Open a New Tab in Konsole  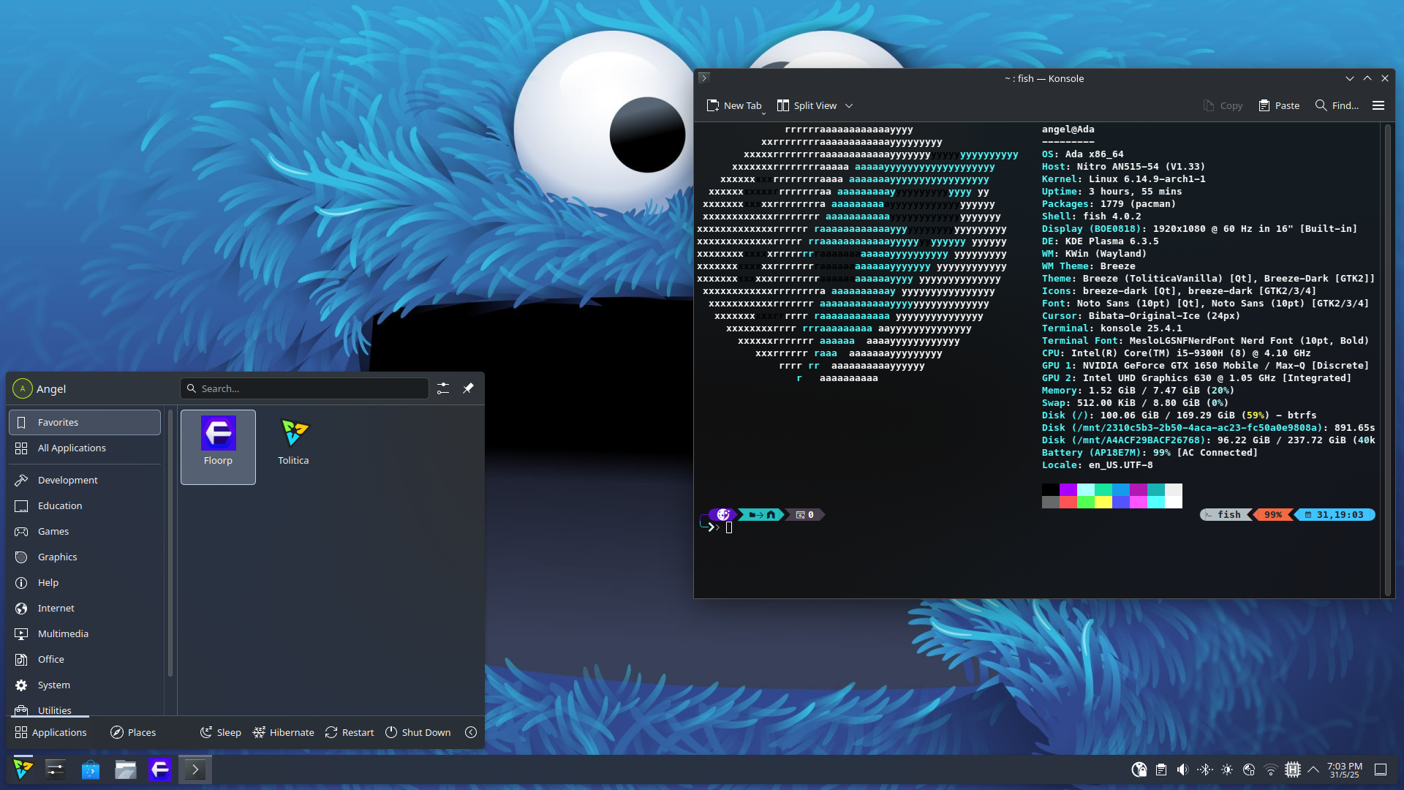click(733, 105)
